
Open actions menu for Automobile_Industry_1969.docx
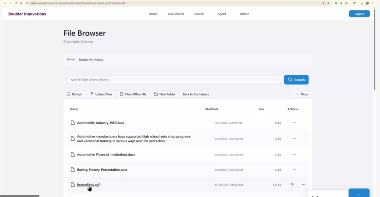coord(294,123)
